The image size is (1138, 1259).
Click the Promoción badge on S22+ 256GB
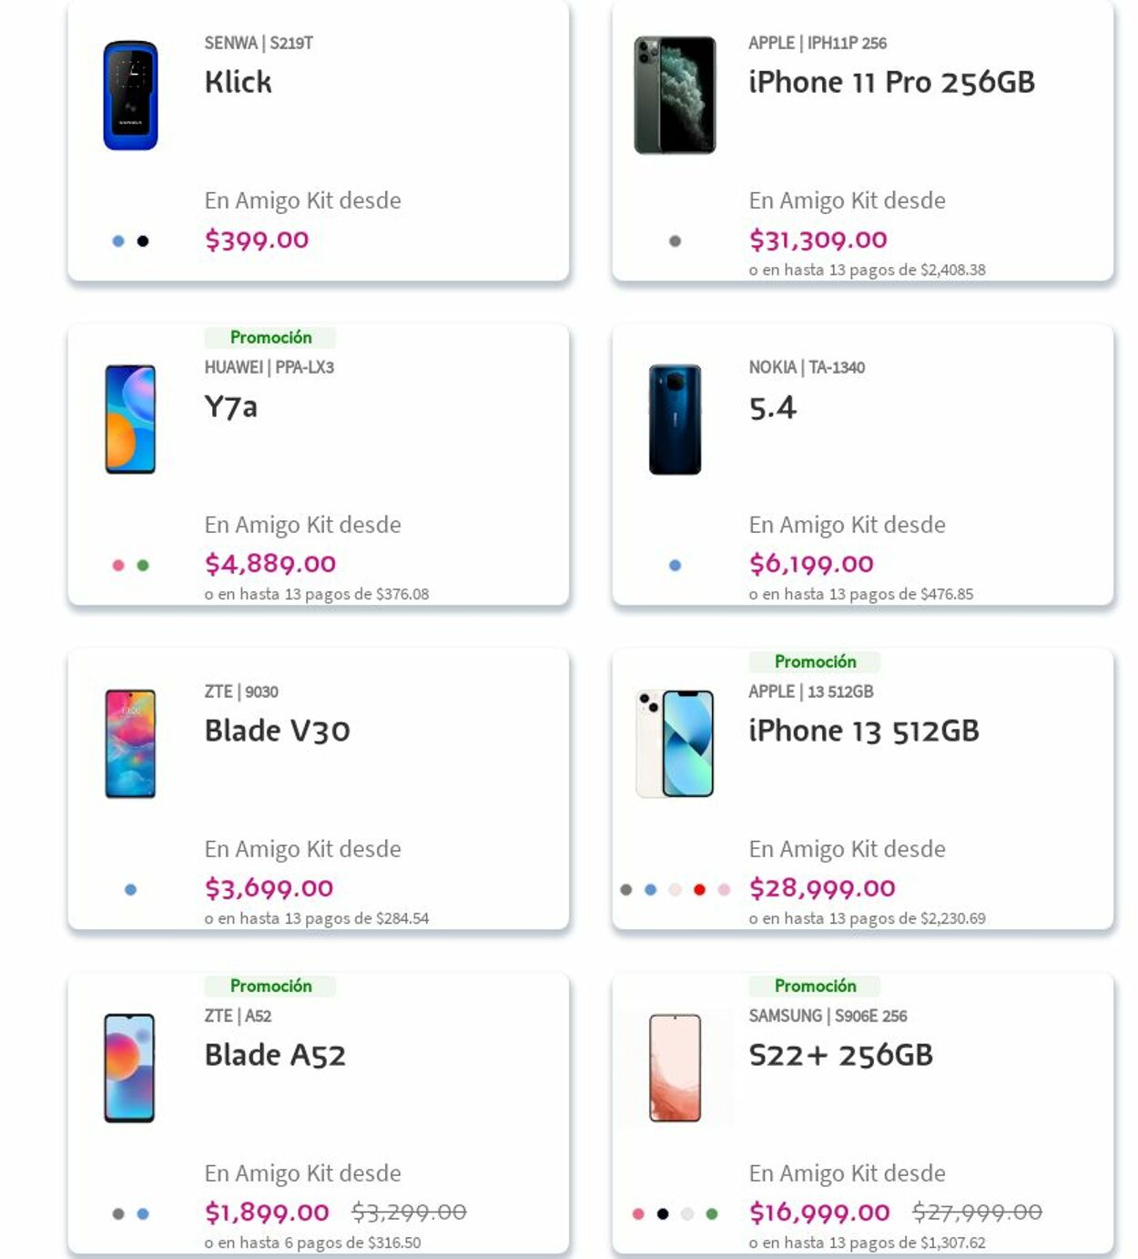pyautogui.click(x=815, y=987)
